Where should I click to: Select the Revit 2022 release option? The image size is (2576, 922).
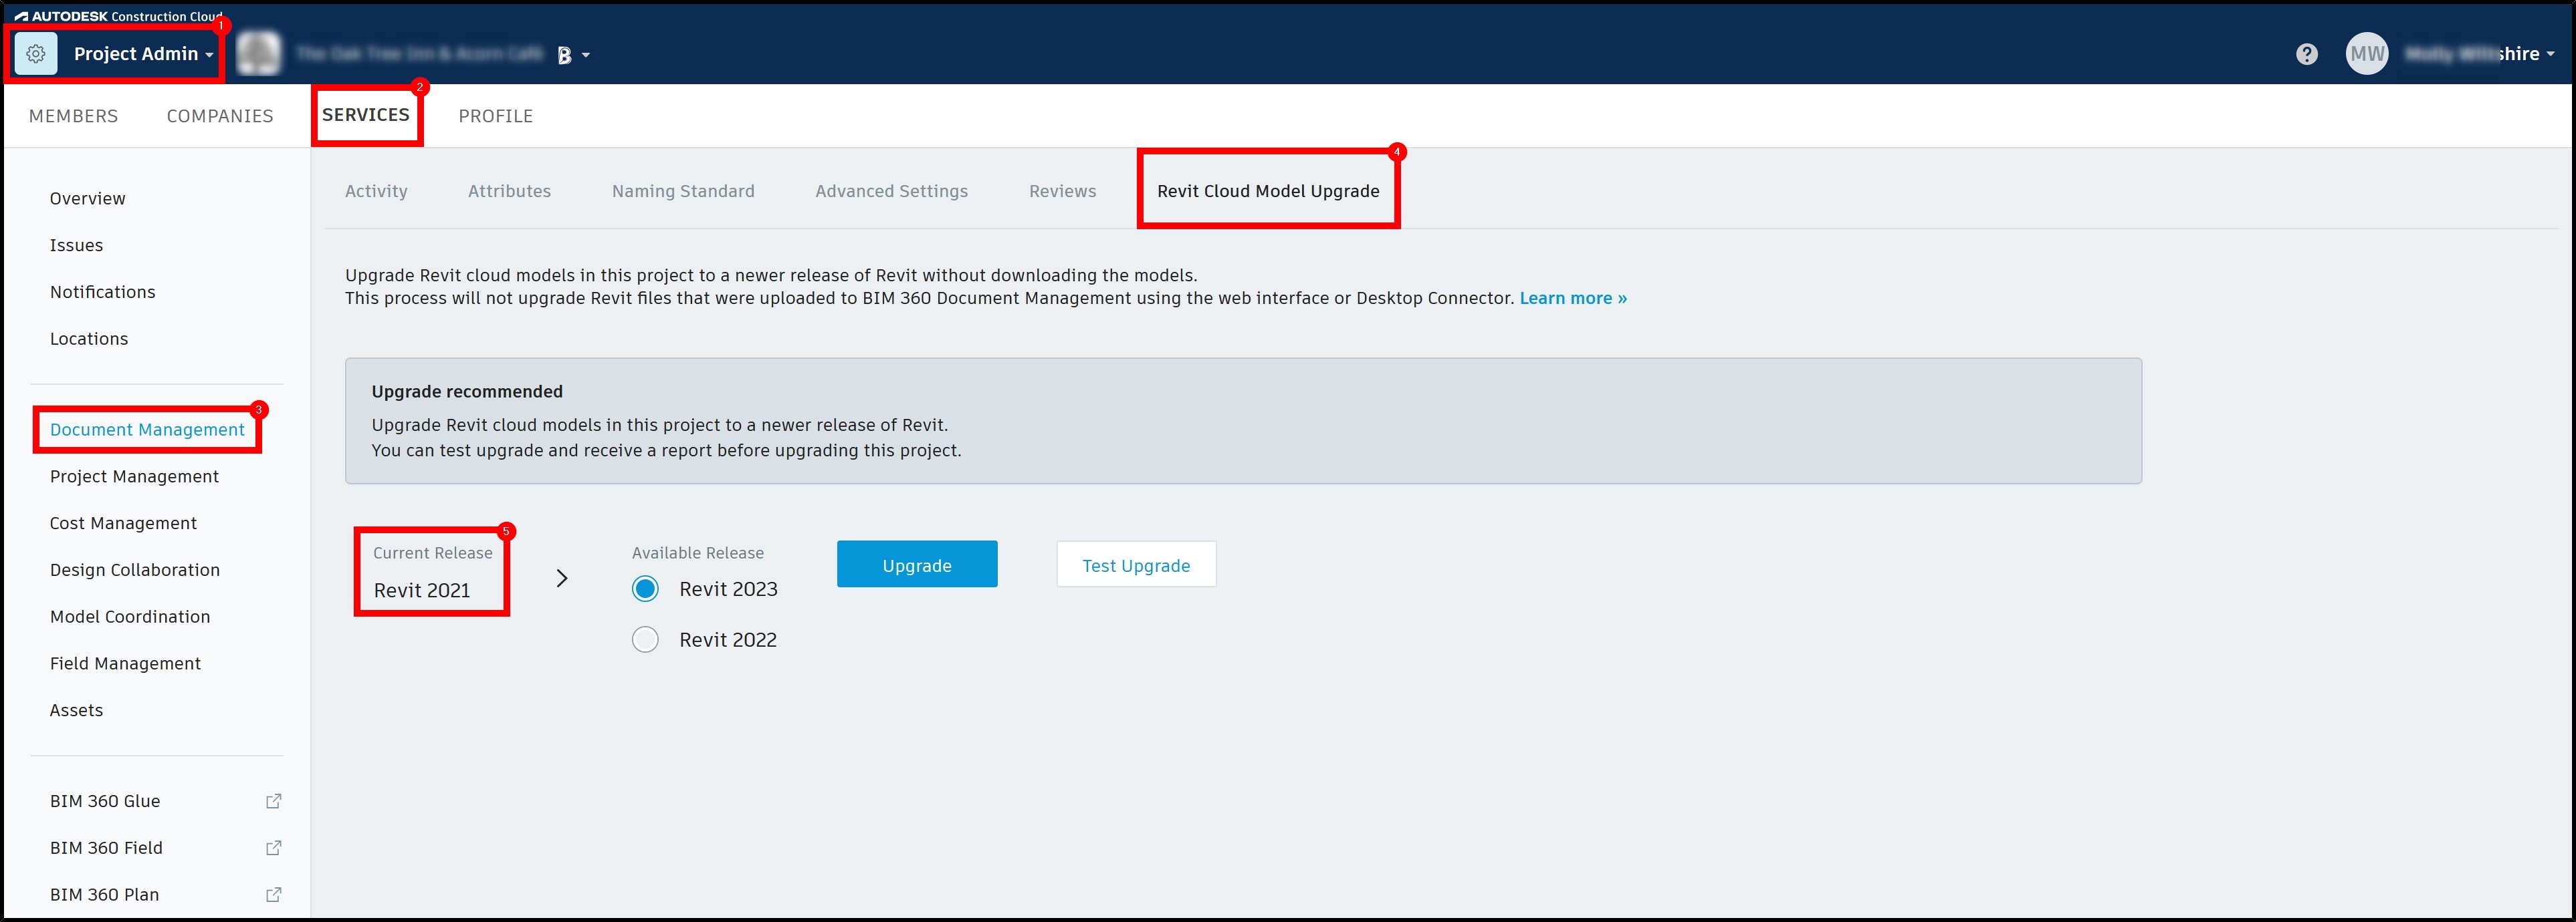tap(645, 638)
